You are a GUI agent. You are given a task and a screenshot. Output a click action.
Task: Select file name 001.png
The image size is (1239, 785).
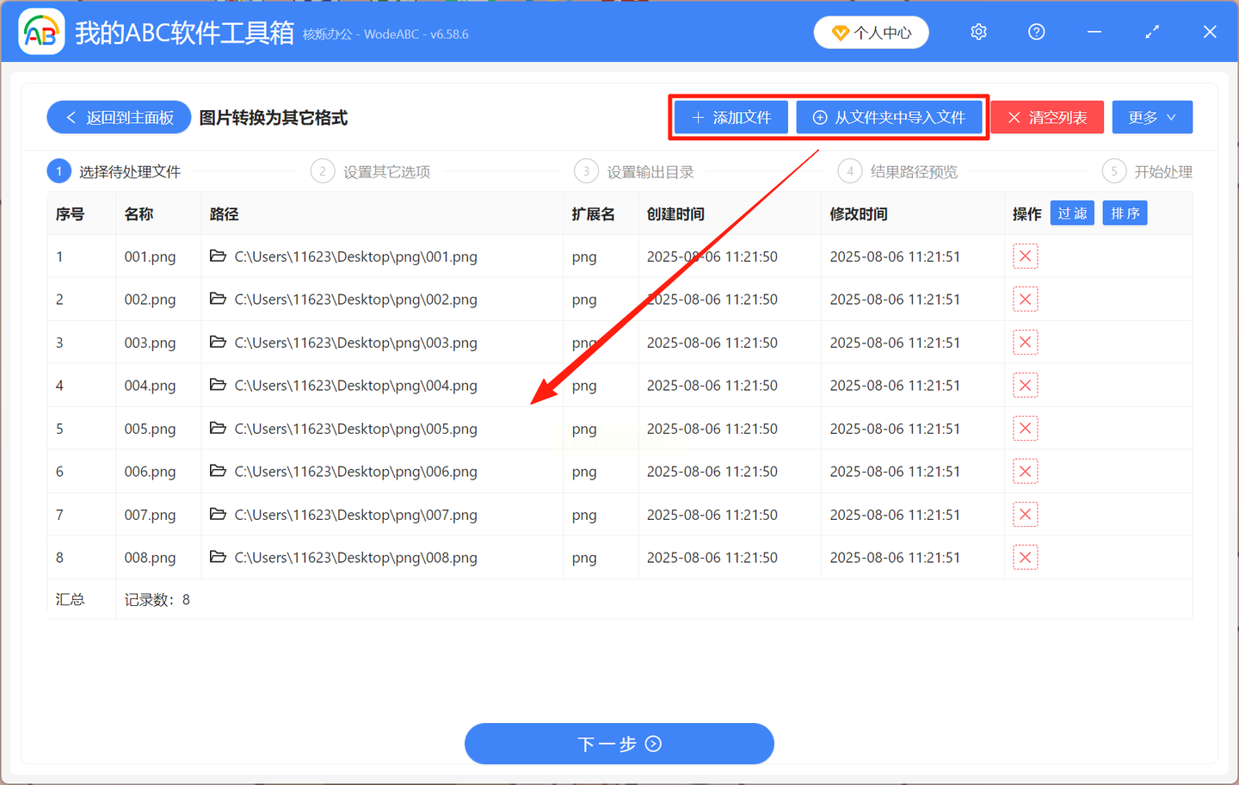150,257
